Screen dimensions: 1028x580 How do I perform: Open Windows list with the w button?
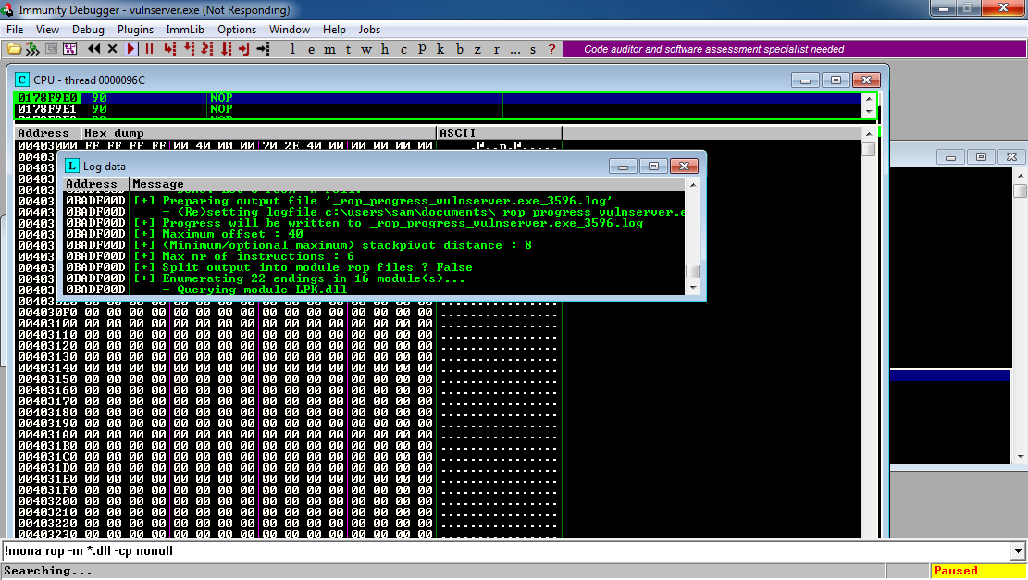[x=365, y=49]
